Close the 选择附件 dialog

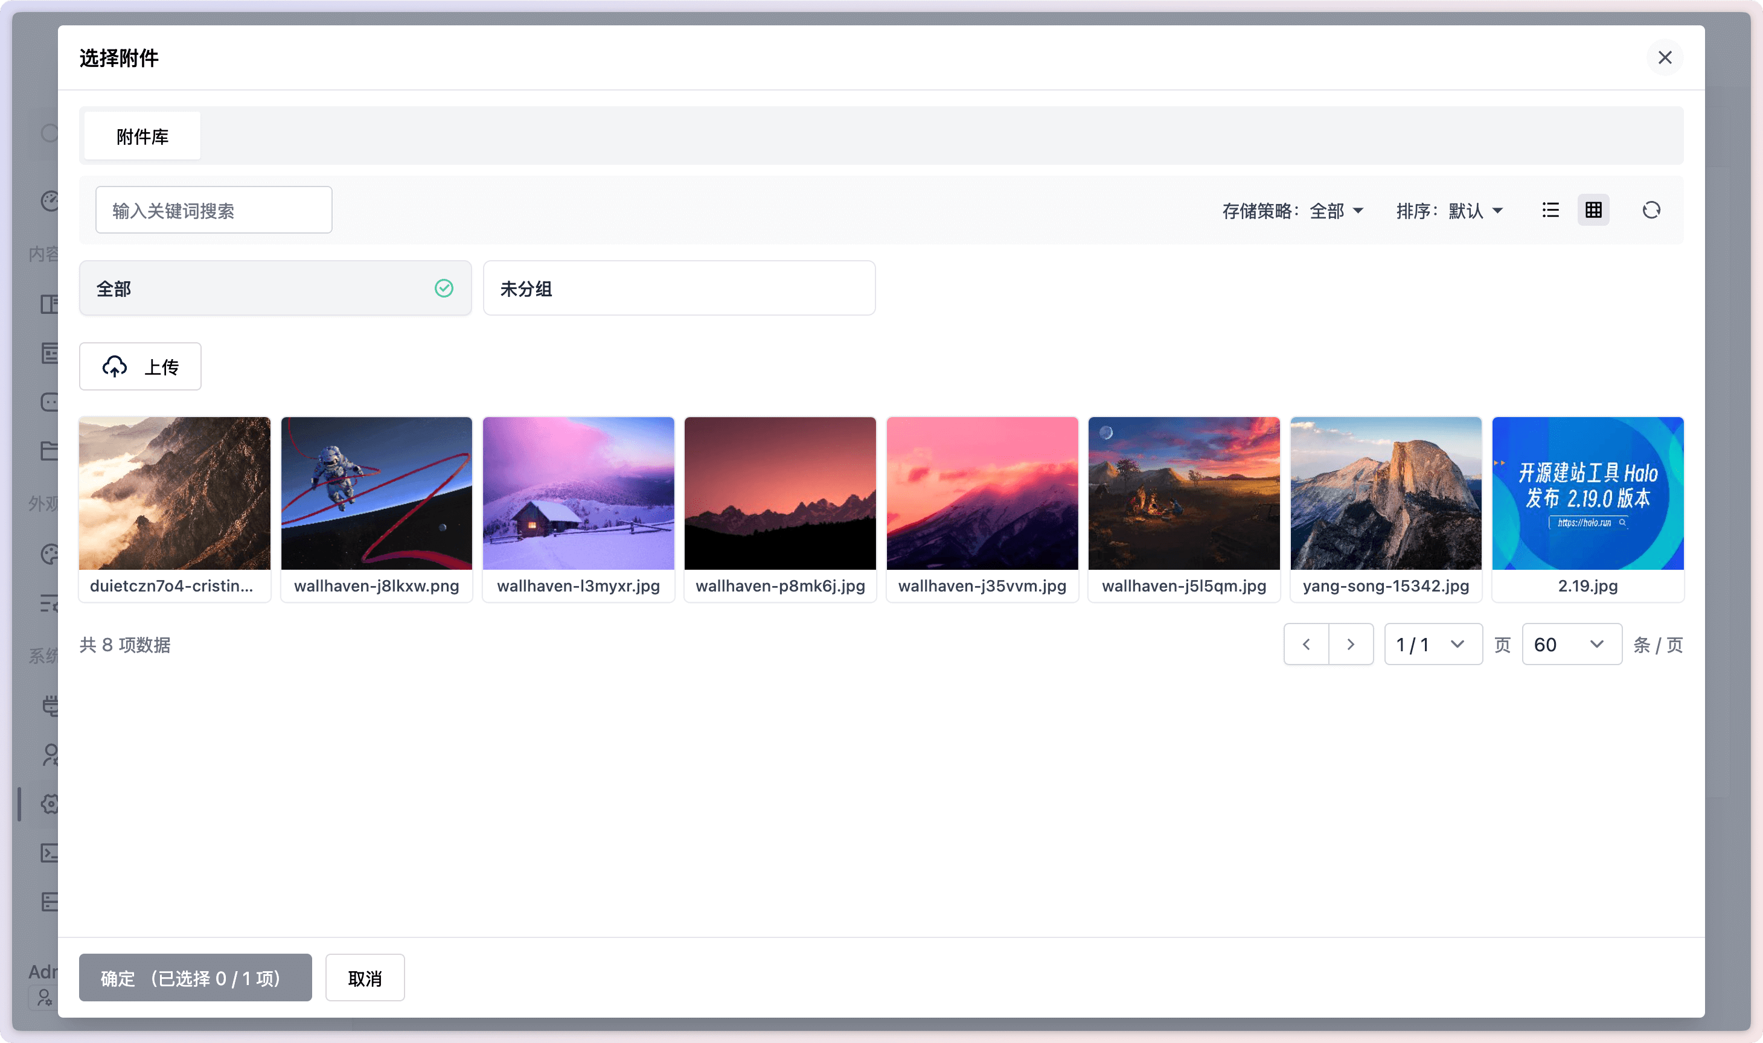1664,57
